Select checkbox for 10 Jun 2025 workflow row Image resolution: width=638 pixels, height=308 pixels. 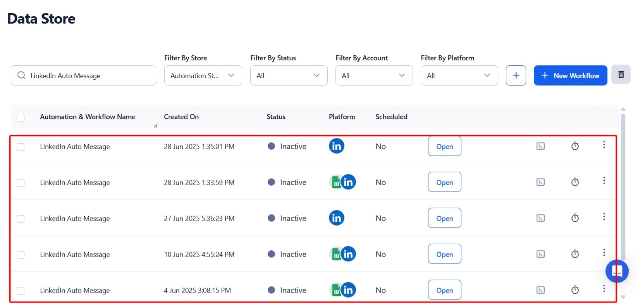(x=21, y=255)
